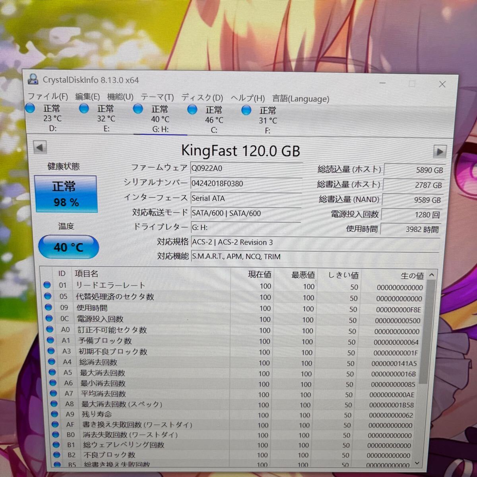Select the D: drive status orb
The height and width of the screenshot is (477, 477).
point(30,108)
